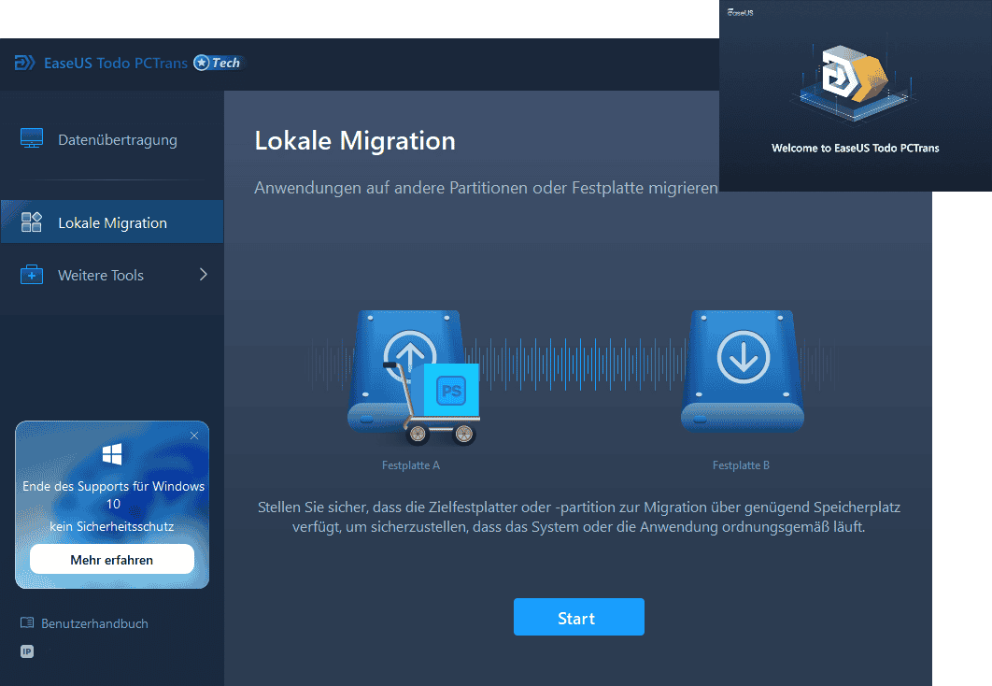
Task: Click Ende des Supports für Windows 10 text
Action: coord(113,495)
